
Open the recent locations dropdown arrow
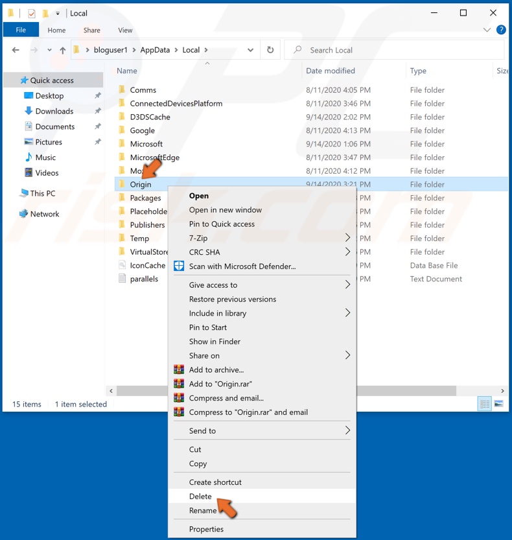click(x=50, y=51)
